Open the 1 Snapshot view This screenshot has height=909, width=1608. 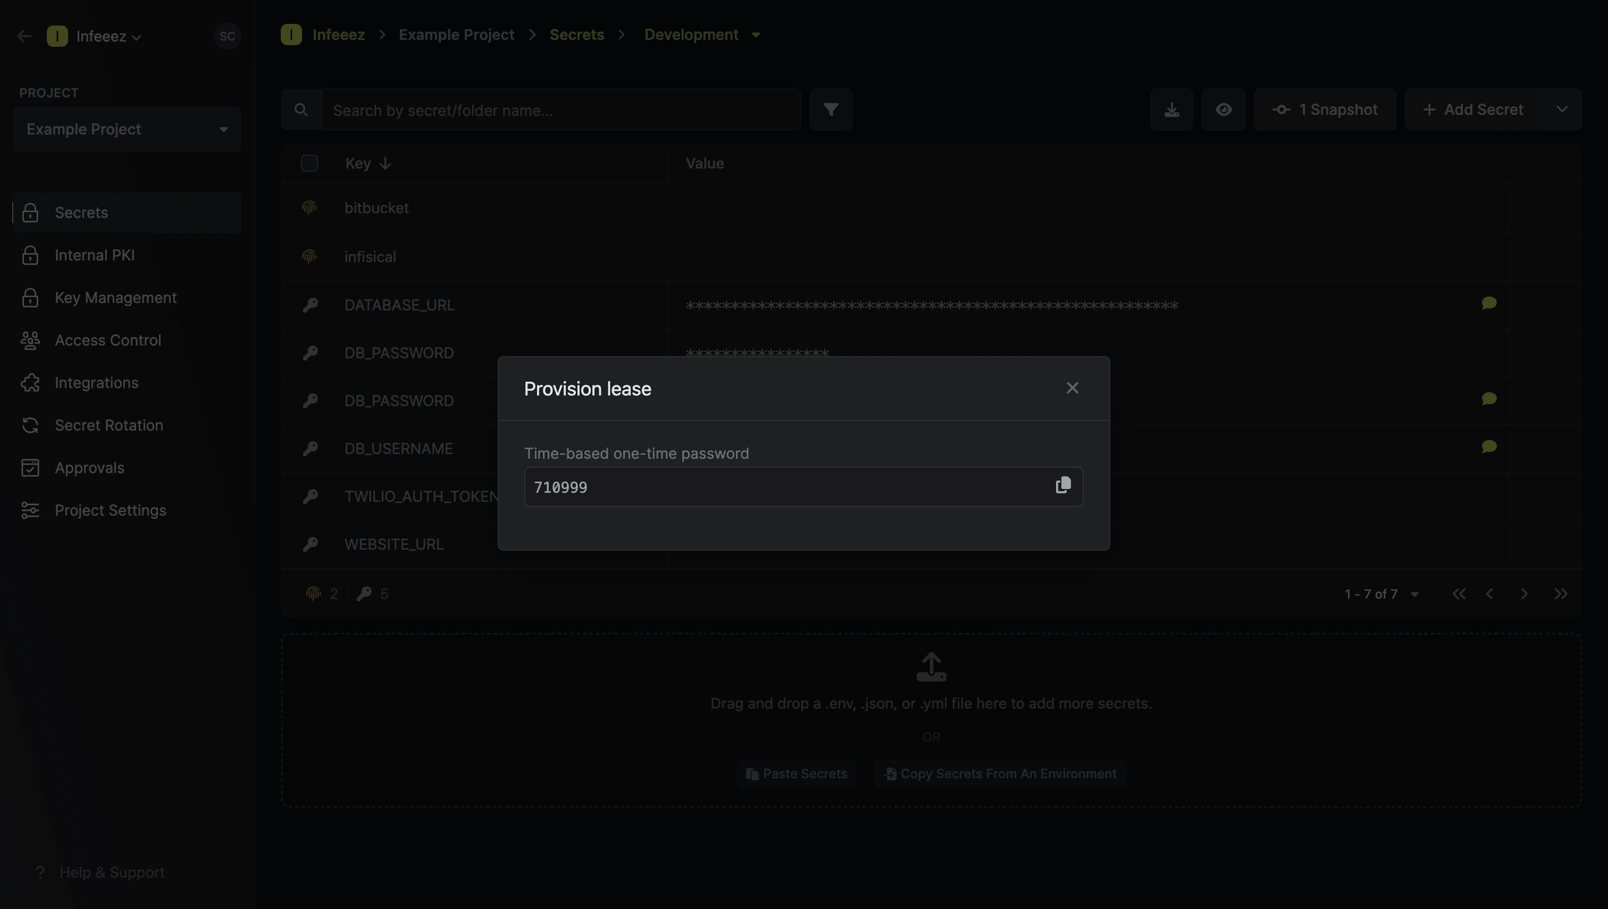pyautogui.click(x=1325, y=110)
